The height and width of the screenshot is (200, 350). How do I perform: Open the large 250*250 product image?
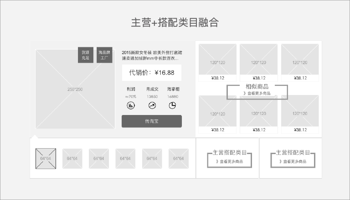(75, 89)
